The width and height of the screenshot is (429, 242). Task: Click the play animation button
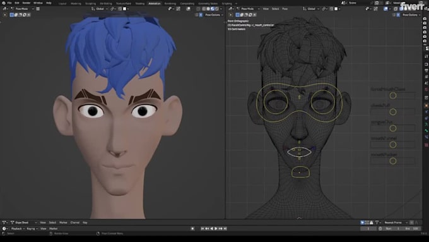click(216, 229)
